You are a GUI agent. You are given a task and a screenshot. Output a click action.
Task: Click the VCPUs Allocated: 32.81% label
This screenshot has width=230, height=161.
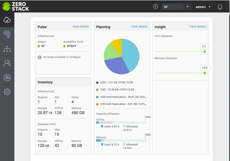(131, 128)
